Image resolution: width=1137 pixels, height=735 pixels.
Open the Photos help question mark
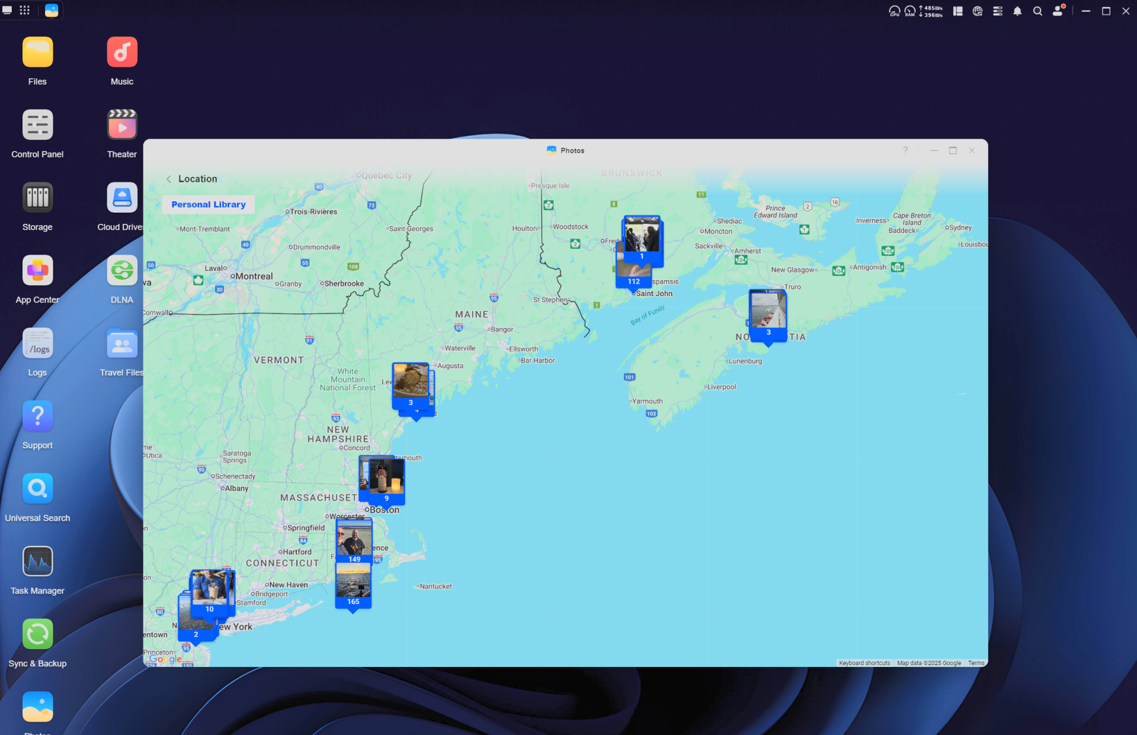click(x=905, y=150)
